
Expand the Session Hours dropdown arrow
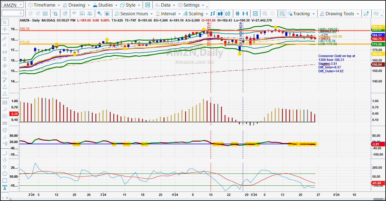[152, 14]
